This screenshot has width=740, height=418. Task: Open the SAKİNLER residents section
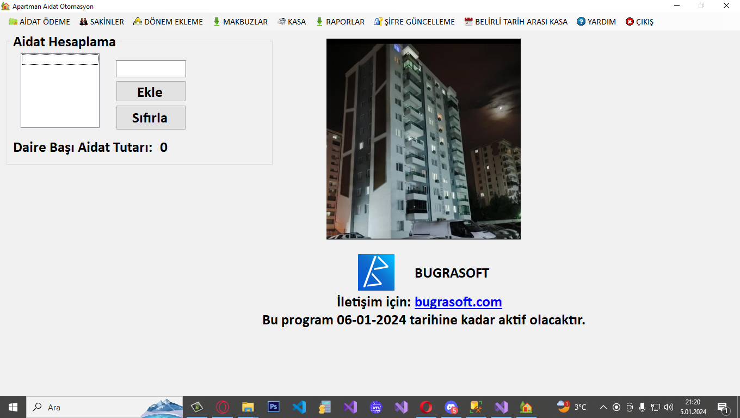pyautogui.click(x=102, y=22)
